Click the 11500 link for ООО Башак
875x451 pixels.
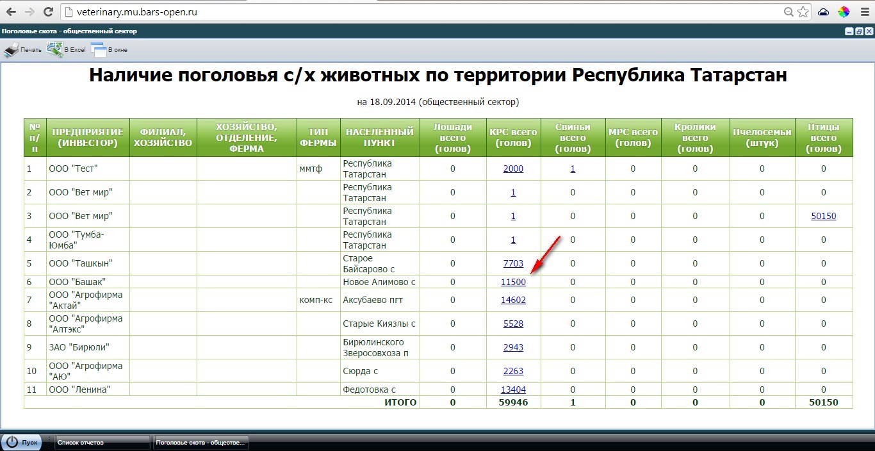[513, 283]
